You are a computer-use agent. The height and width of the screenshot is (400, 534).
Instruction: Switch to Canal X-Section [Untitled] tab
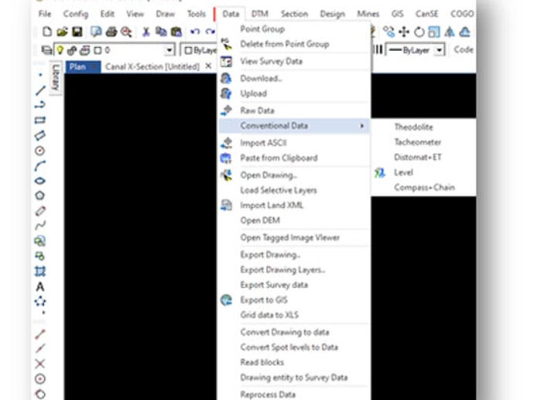[152, 66]
